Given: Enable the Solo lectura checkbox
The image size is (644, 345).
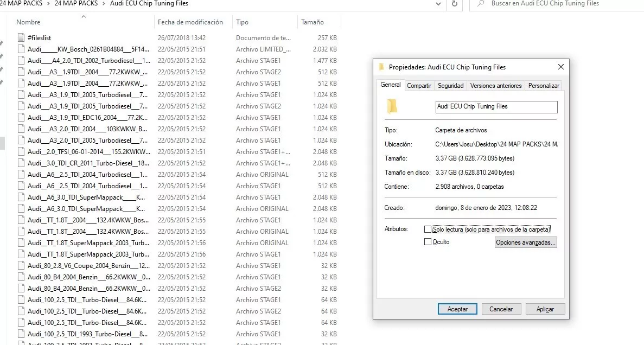Looking at the screenshot, I should pos(428,229).
